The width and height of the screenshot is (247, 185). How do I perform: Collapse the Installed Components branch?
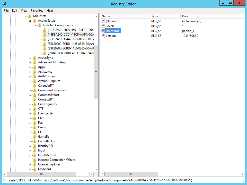(34, 25)
